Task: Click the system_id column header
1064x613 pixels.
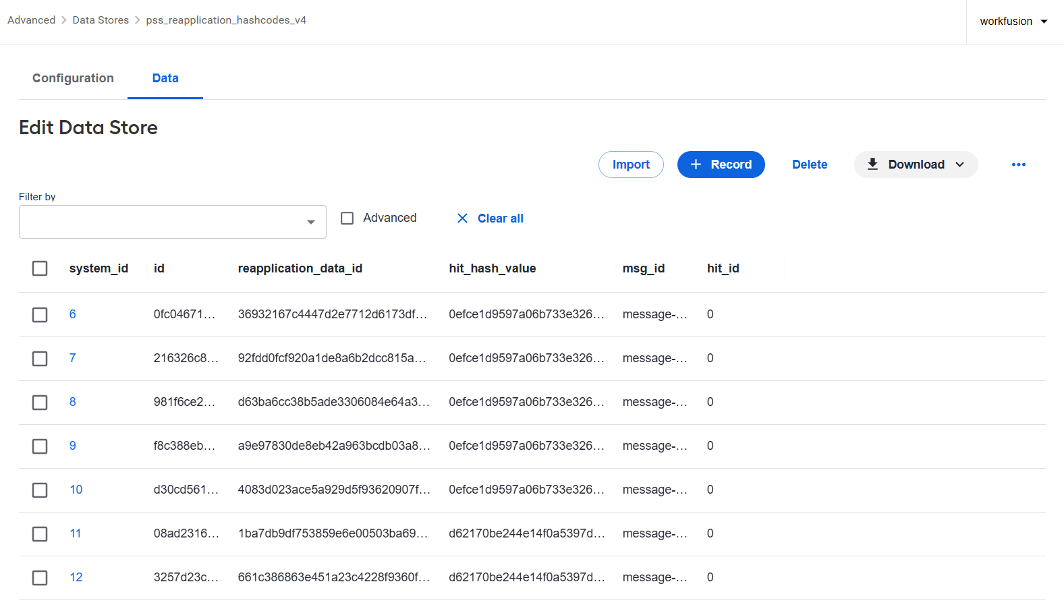Action: pos(99,268)
